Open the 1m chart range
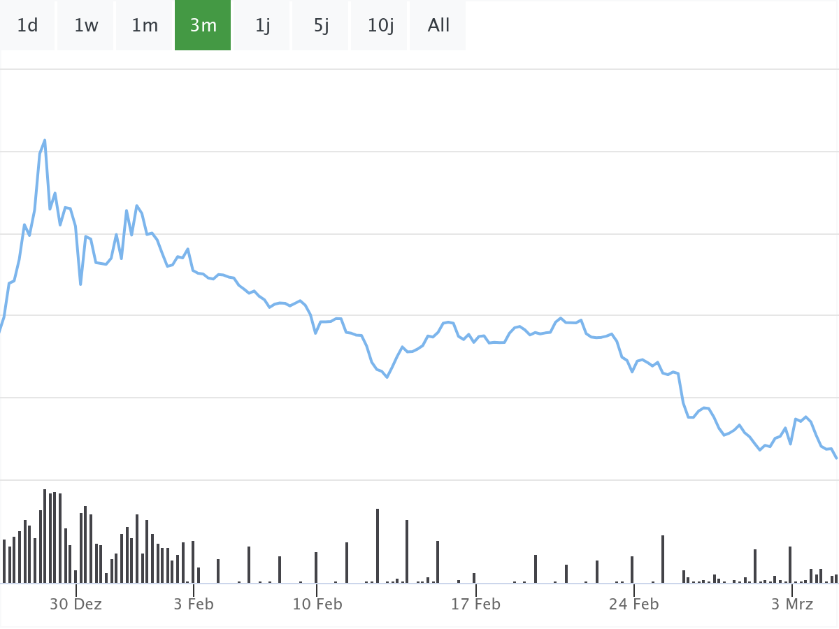This screenshot has height=629, width=839. pos(145,26)
